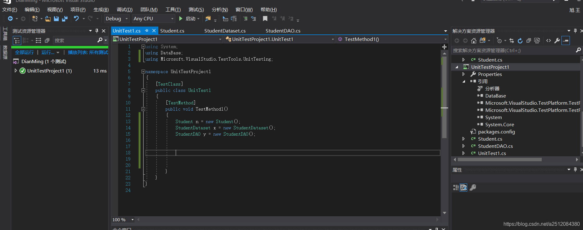Switch to the Student.cs tab

coord(172,31)
